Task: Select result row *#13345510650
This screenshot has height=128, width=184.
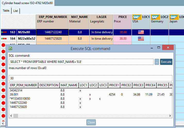Action: click(x=90, y=99)
